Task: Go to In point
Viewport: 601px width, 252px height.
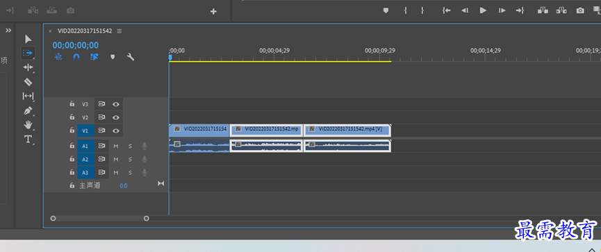Action: [446, 10]
